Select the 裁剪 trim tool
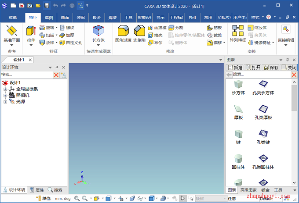 tap(214, 35)
